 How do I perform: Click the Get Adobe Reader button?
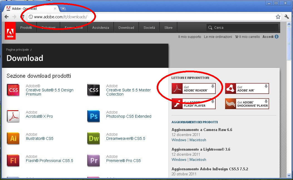(194, 89)
